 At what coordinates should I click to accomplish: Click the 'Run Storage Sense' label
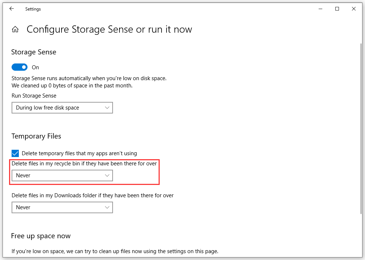click(34, 96)
